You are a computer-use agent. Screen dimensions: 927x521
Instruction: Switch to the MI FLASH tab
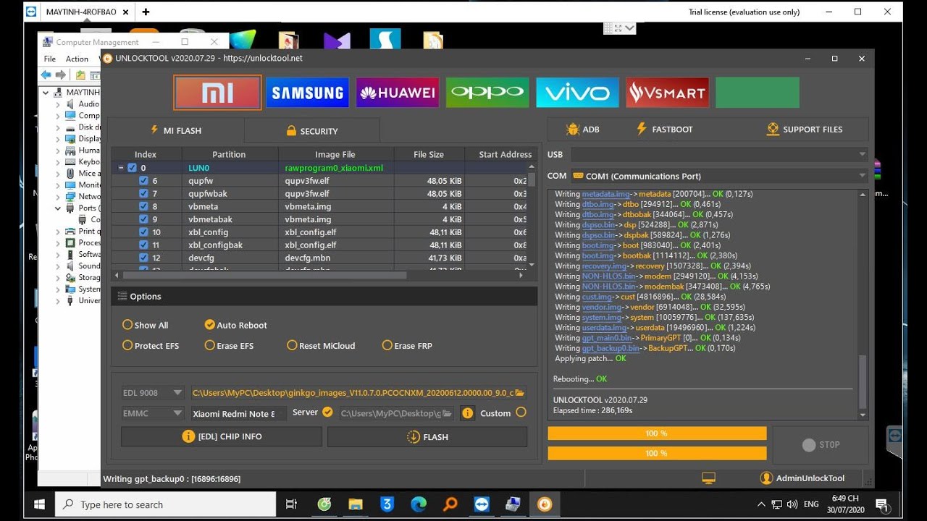(x=176, y=130)
